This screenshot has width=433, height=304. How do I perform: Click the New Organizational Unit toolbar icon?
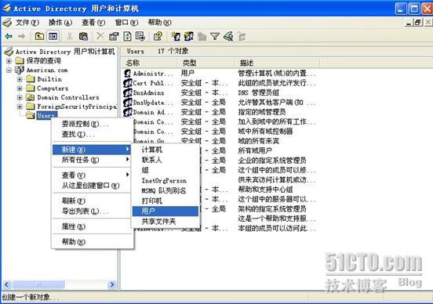(x=202, y=36)
